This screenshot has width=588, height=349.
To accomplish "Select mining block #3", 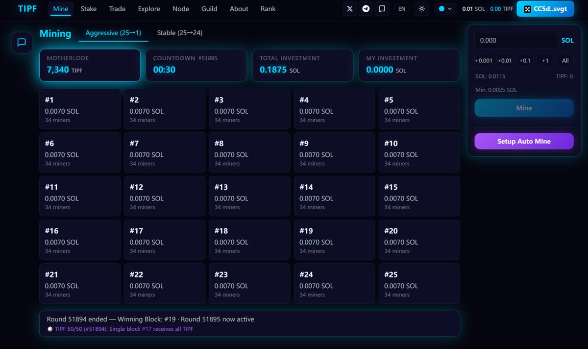I will point(249,109).
